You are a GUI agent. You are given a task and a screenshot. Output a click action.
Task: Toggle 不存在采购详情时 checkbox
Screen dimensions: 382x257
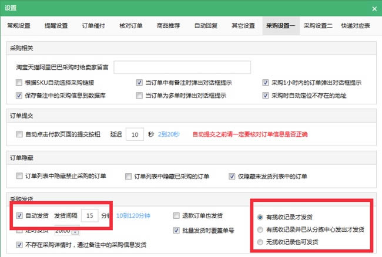point(19,245)
